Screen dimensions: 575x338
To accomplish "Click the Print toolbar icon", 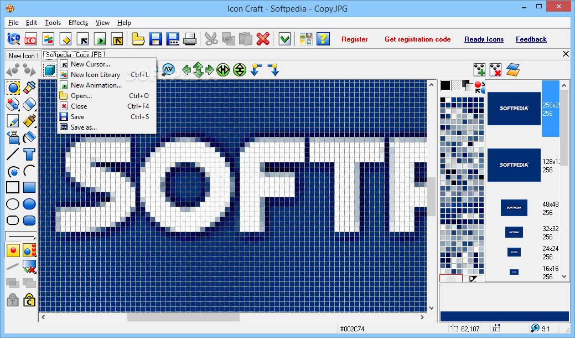I will 190,39.
